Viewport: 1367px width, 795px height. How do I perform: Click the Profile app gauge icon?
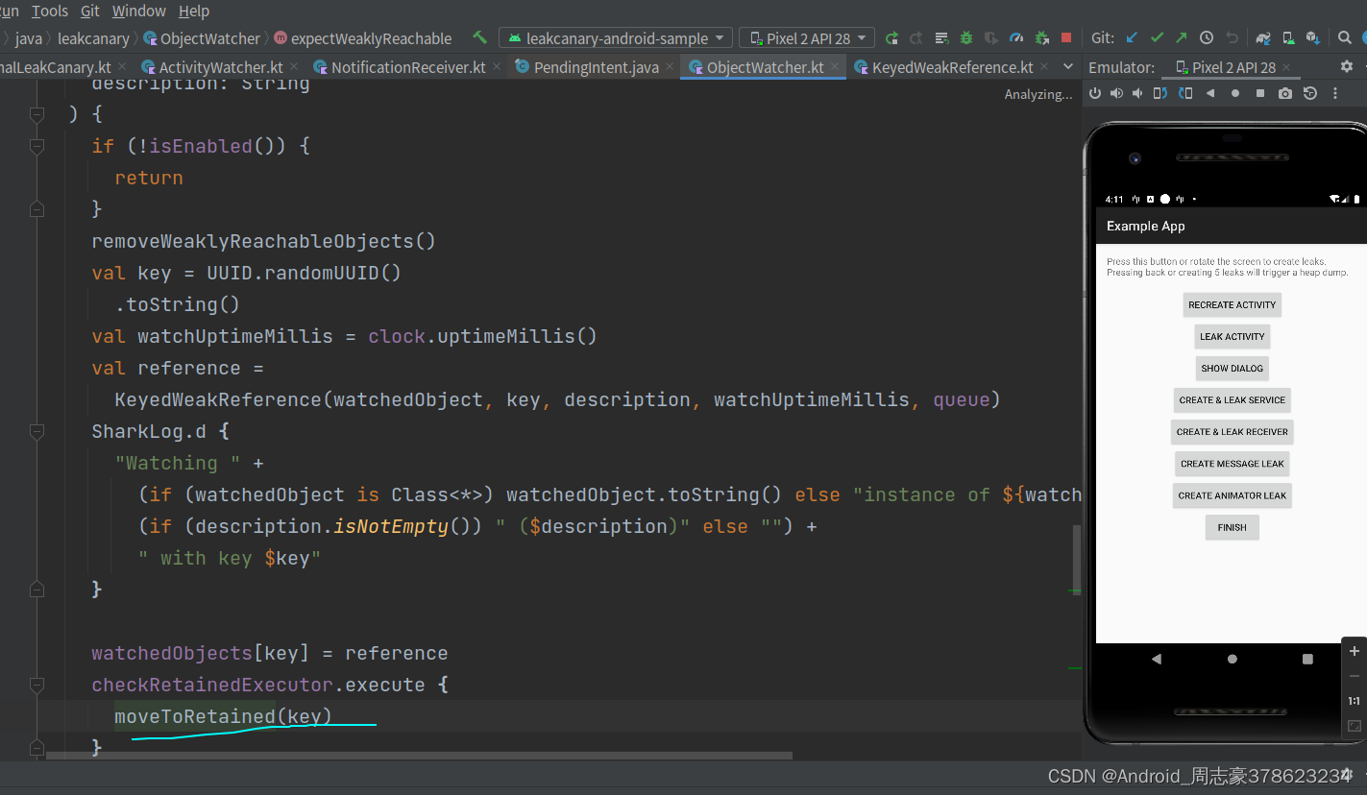[1016, 38]
